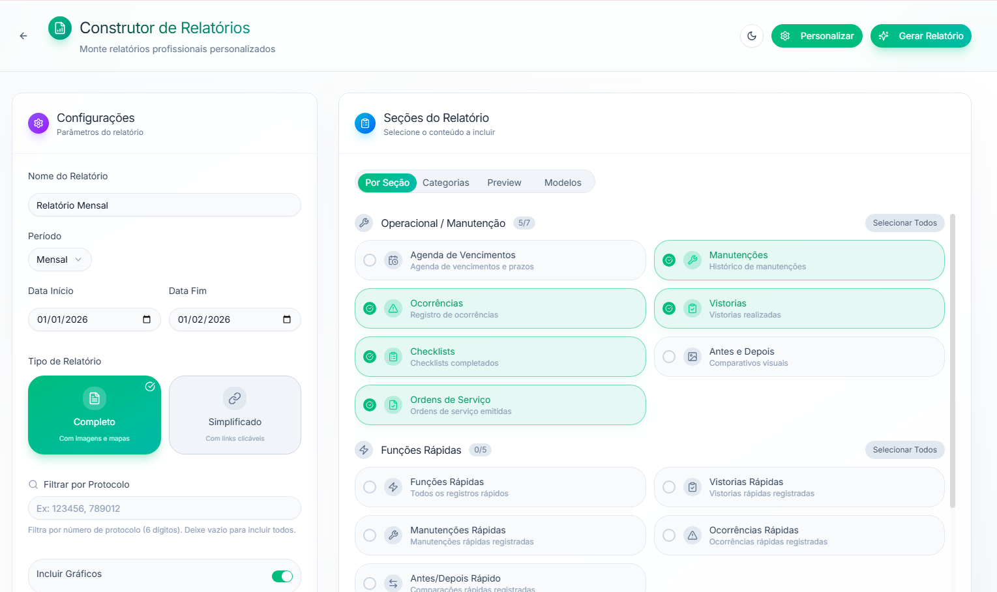Select the Antes e Depois radio circle
Screen dimensions: 997x592
[669, 357]
